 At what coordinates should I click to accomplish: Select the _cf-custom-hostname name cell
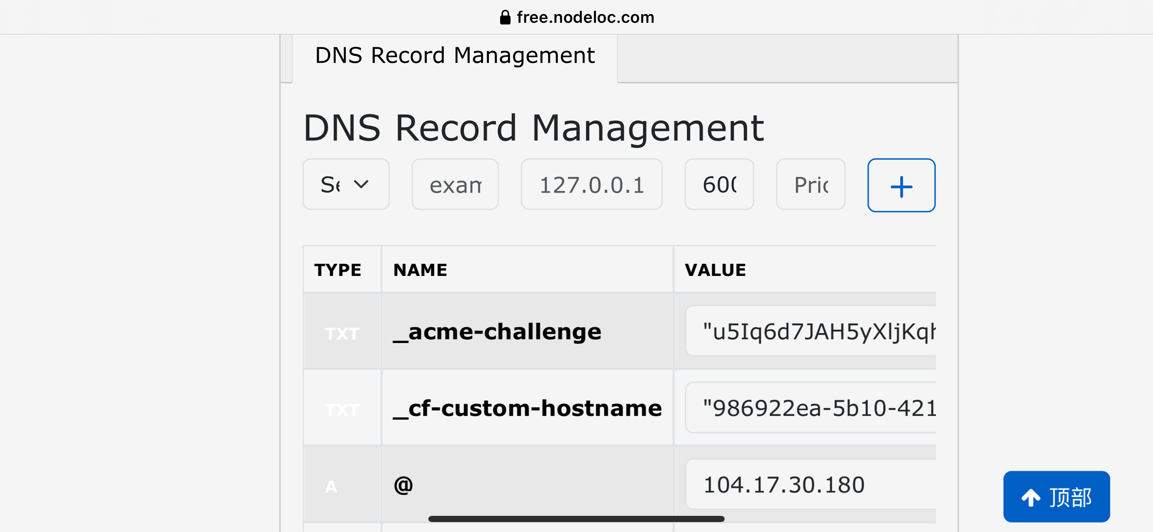pos(527,407)
